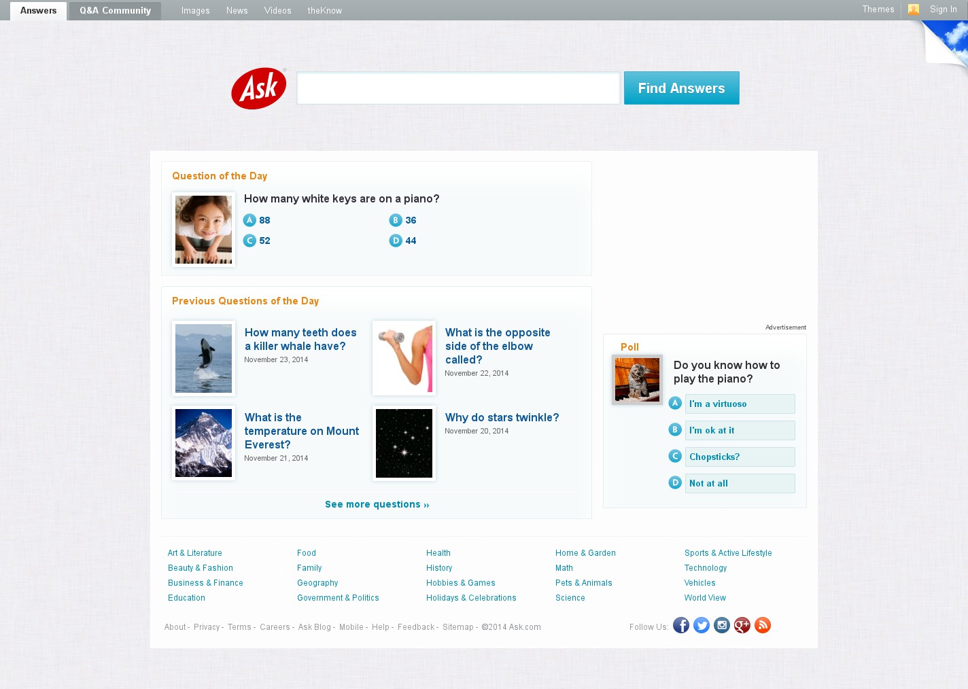Open the starry sky thumbnail
This screenshot has height=689, width=968.
coord(404,443)
